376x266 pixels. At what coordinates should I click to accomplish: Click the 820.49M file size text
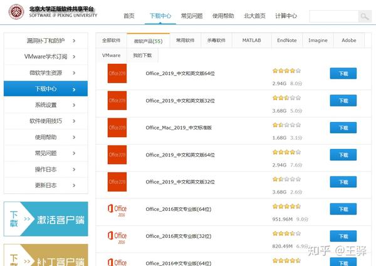point(283,247)
